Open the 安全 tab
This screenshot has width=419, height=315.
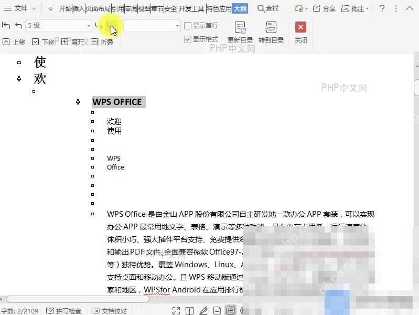coord(170,8)
